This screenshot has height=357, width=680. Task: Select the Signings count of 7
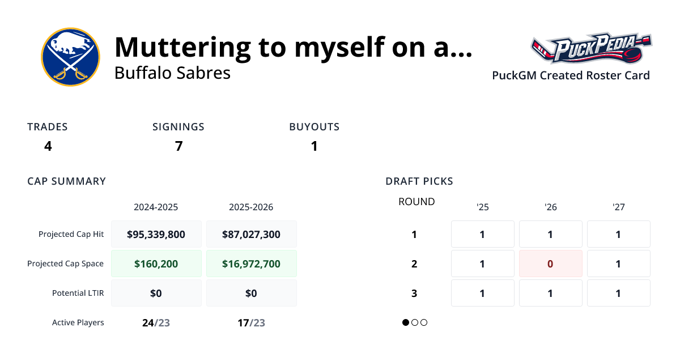[x=178, y=146]
